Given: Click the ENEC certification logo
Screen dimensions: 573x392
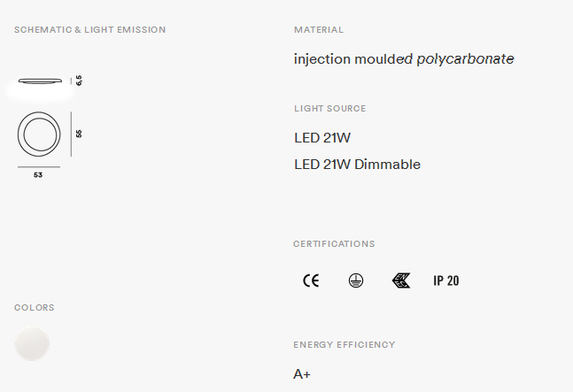Looking at the screenshot, I should pyautogui.click(x=401, y=281).
